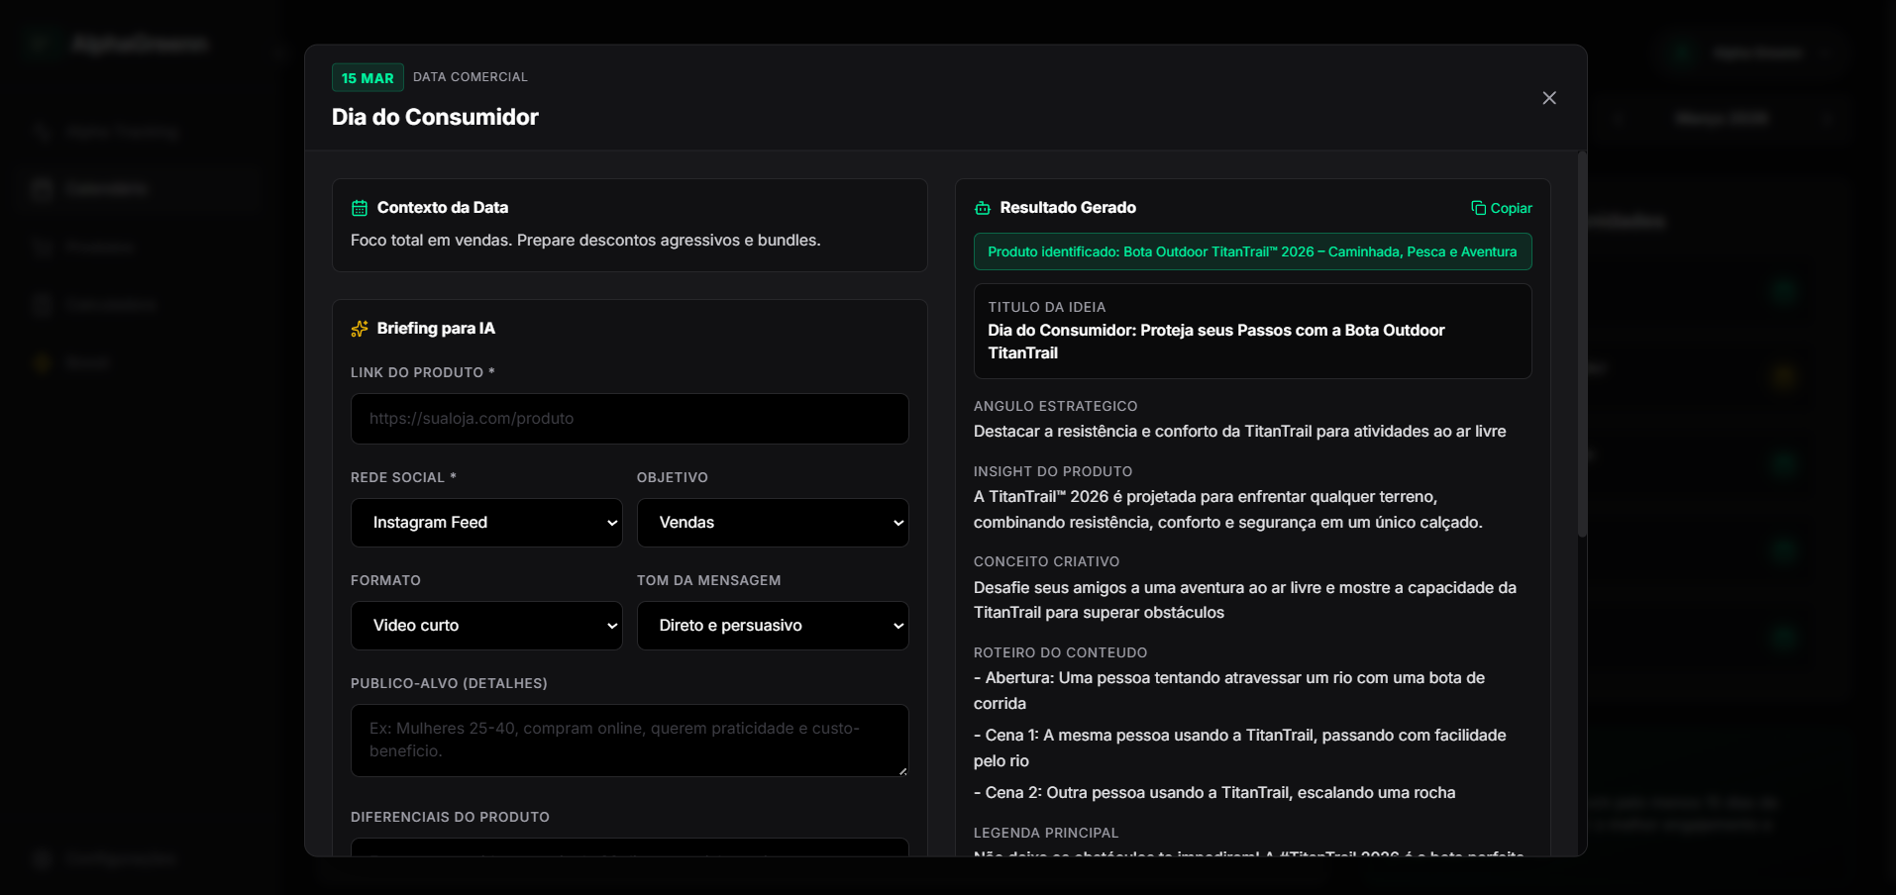
Task: Expand the Objetivo dropdown set to Vendas
Action: click(x=772, y=523)
